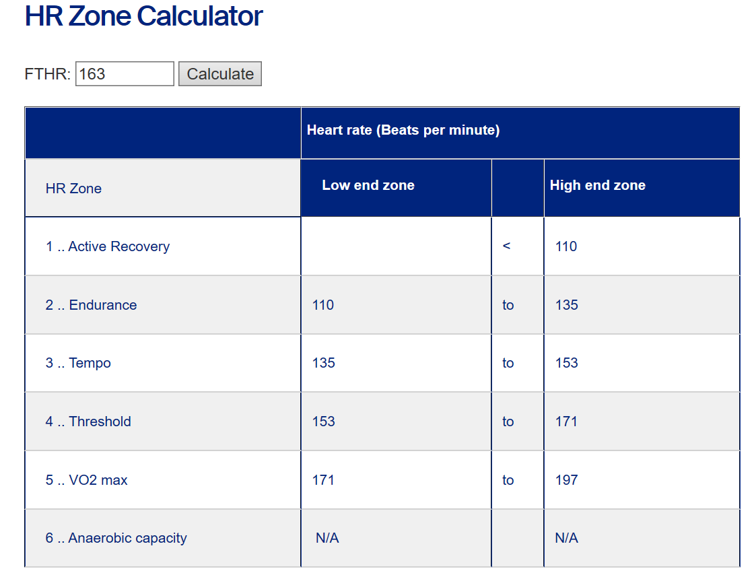Viewport: 752px width, 573px height.
Task: Click the HR Zone Calculator heading
Action: point(143,16)
